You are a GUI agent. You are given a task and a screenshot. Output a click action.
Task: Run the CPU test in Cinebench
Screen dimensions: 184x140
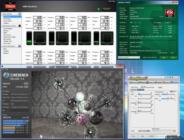click(26, 87)
